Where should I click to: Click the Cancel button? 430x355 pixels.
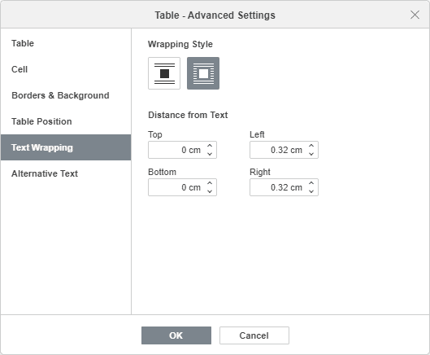coord(254,335)
